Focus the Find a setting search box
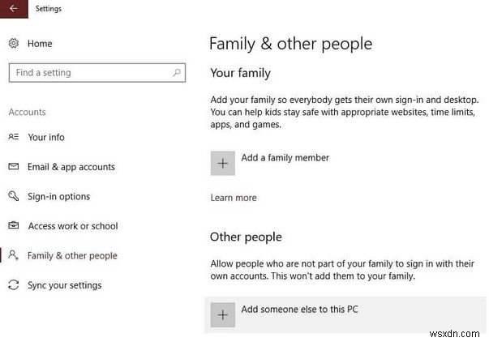 tap(89, 73)
